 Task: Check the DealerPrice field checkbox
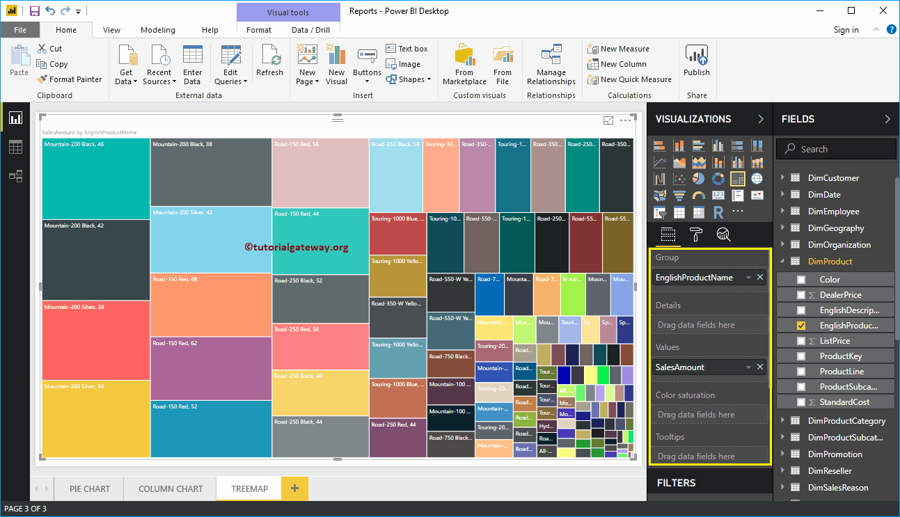[801, 295]
